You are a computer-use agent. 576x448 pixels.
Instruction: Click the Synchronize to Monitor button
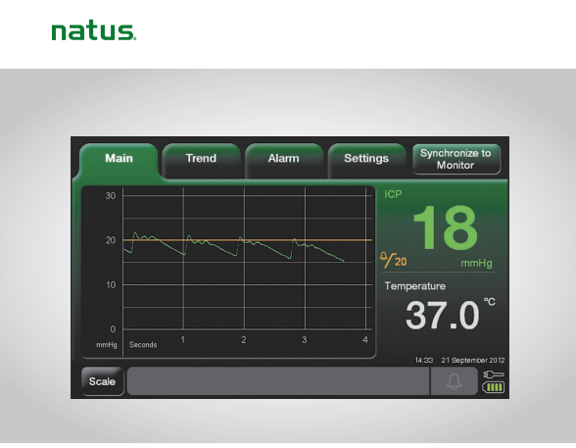456,159
